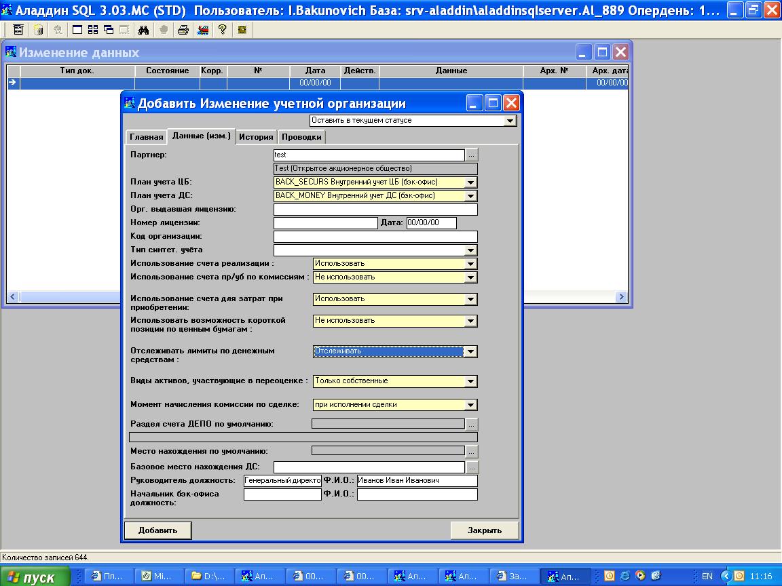
Task: Expand 'Отслеживать лимиты' dropdown
Action: point(470,351)
